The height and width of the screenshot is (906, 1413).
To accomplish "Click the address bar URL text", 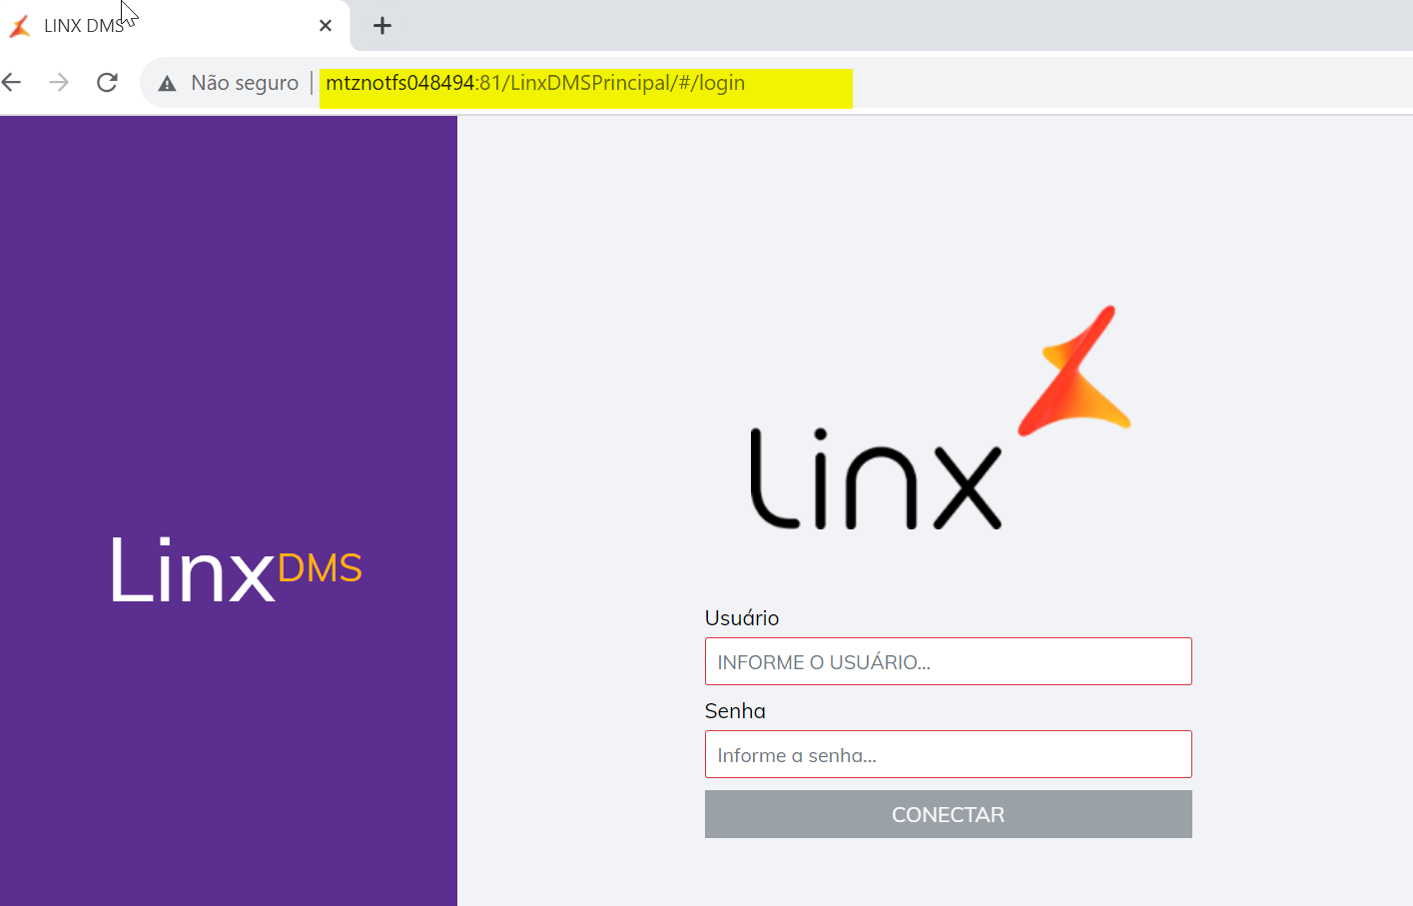I will coord(535,83).
